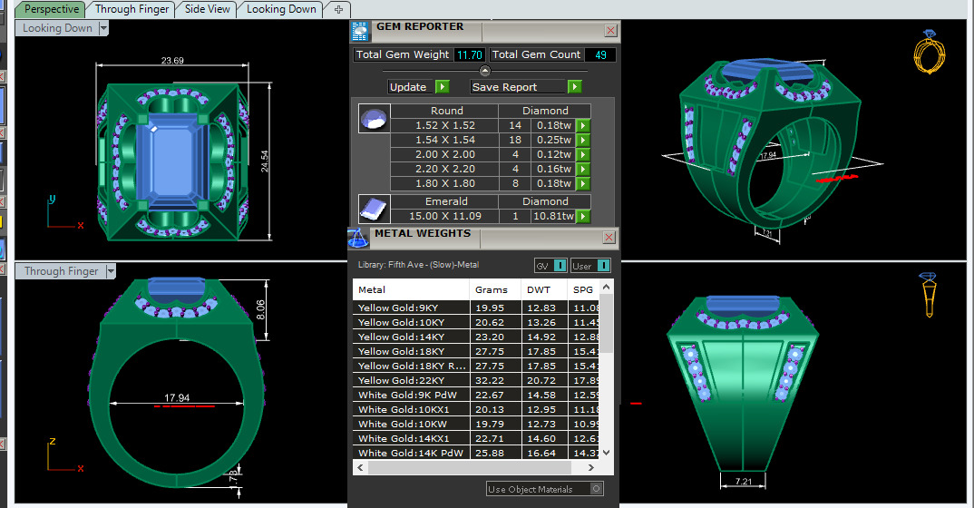Image resolution: width=974 pixels, height=508 pixels.
Task: Select the Yellow Gold:22KY row
Action: [476, 380]
